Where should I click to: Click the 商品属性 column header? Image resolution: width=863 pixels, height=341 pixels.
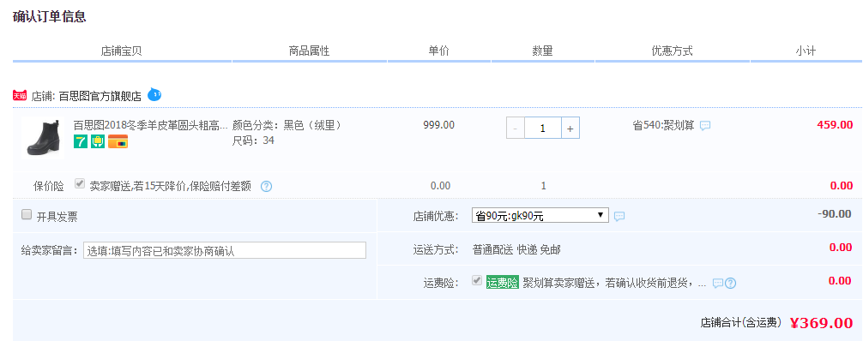click(310, 51)
